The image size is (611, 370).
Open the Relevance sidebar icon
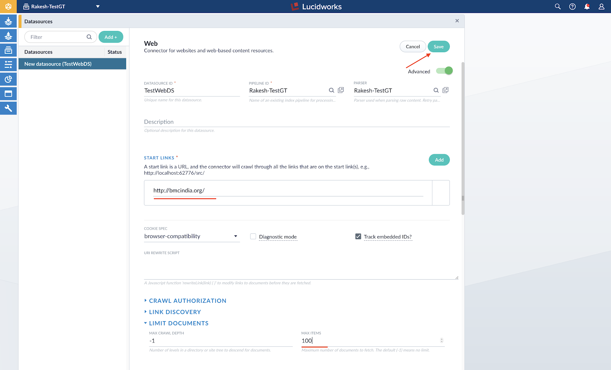(x=8, y=65)
